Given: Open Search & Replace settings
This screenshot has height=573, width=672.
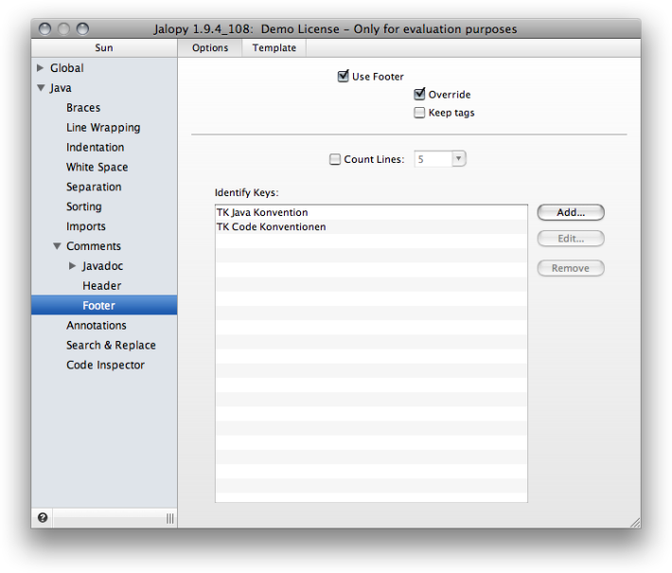Looking at the screenshot, I should pos(111,346).
